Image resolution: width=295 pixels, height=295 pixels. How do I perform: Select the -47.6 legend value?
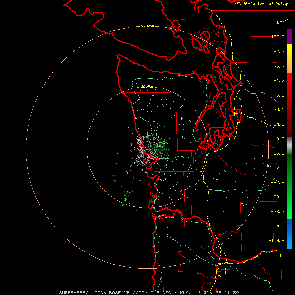tap(278, 183)
